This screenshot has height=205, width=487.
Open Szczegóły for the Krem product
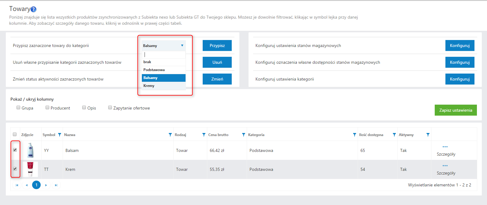click(446, 173)
